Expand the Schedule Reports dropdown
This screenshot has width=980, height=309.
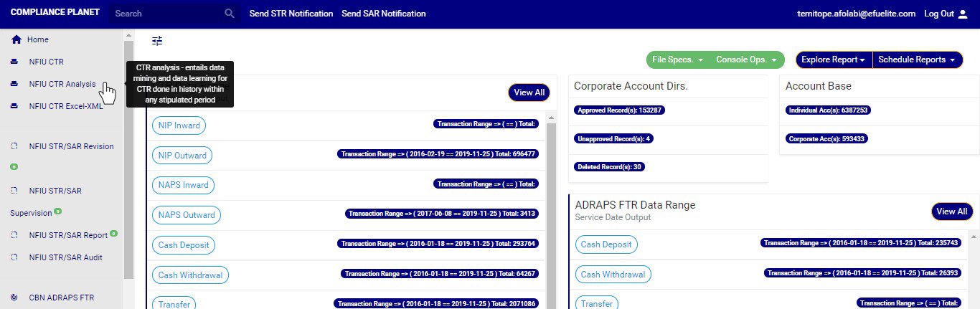(x=916, y=60)
